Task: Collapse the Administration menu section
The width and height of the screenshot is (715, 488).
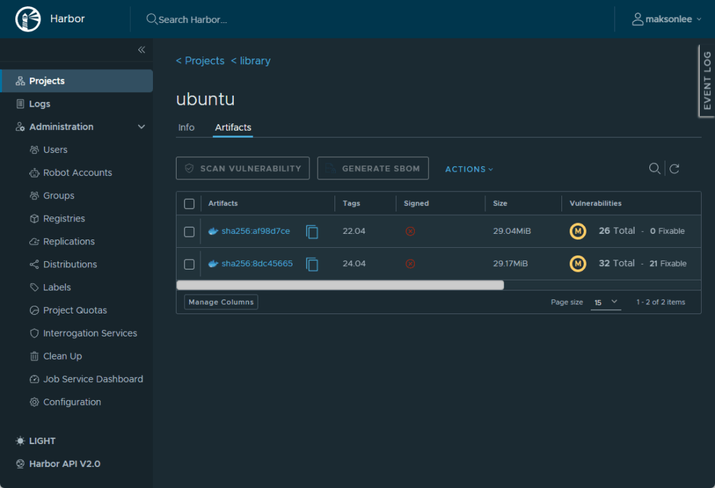Action: point(142,127)
